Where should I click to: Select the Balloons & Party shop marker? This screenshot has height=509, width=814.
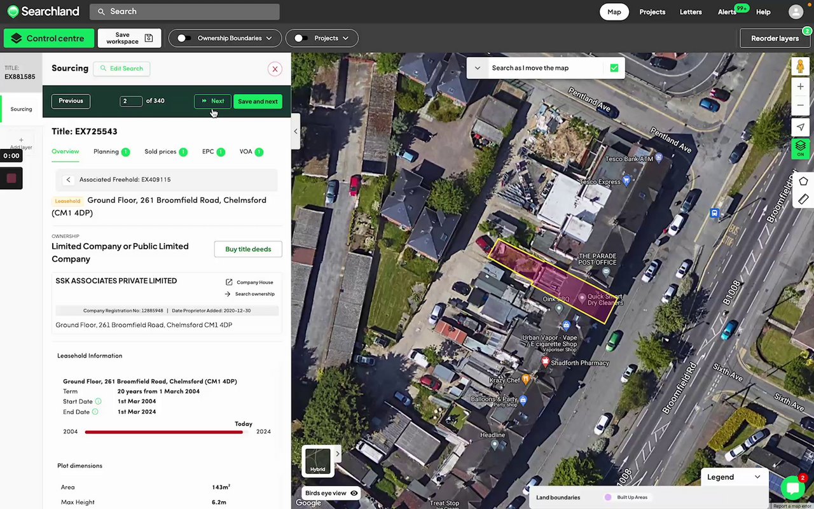[x=523, y=400]
